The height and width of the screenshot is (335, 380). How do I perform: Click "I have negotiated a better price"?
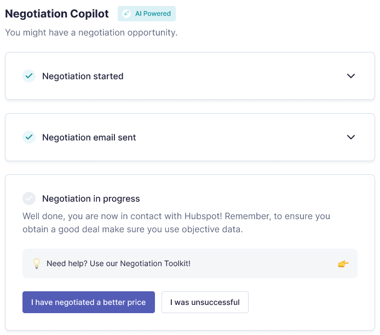(89, 302)
